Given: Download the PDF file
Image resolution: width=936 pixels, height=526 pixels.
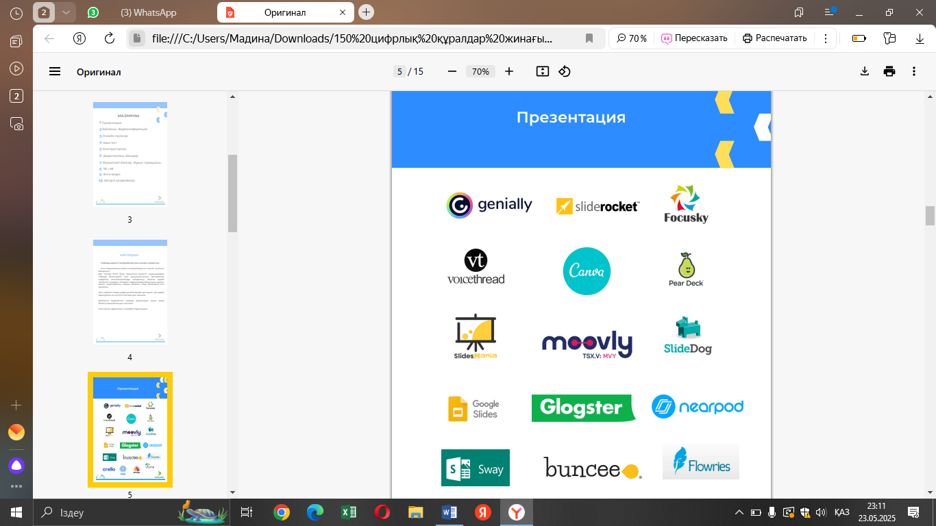Looking at the screenshot, I should tap(865, 71).
